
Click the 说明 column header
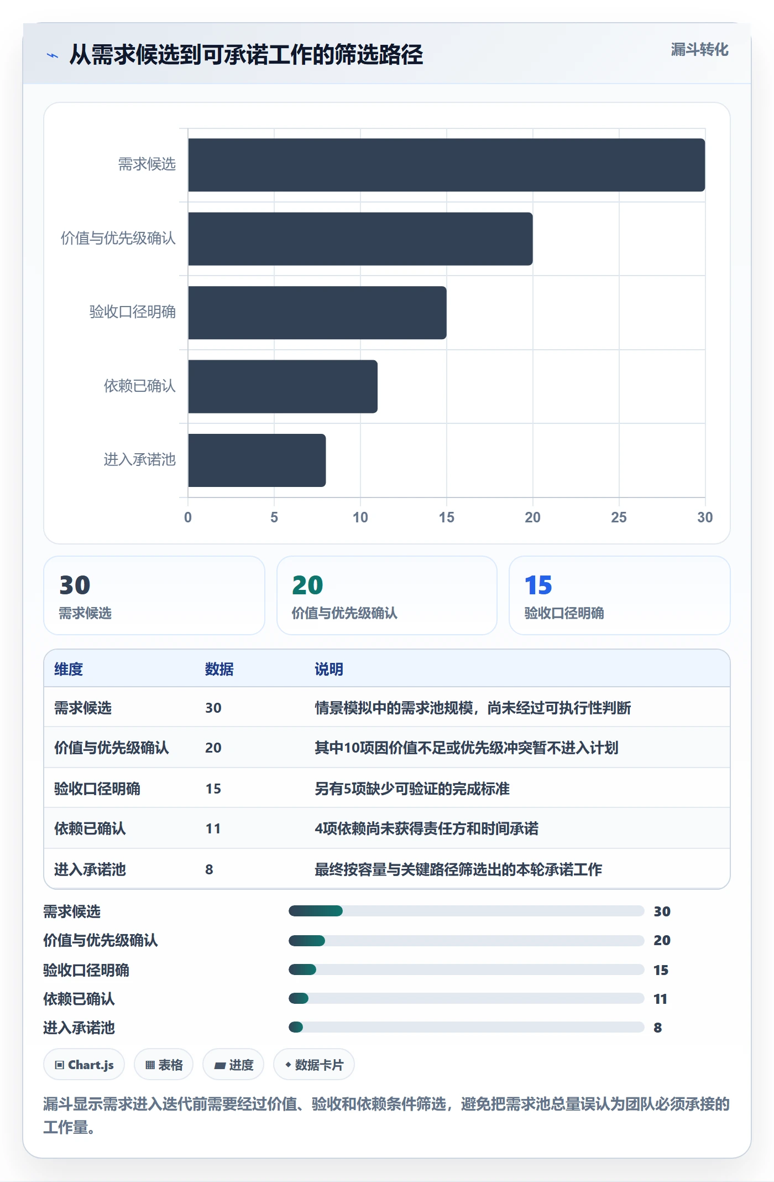(x=329, y=669)
